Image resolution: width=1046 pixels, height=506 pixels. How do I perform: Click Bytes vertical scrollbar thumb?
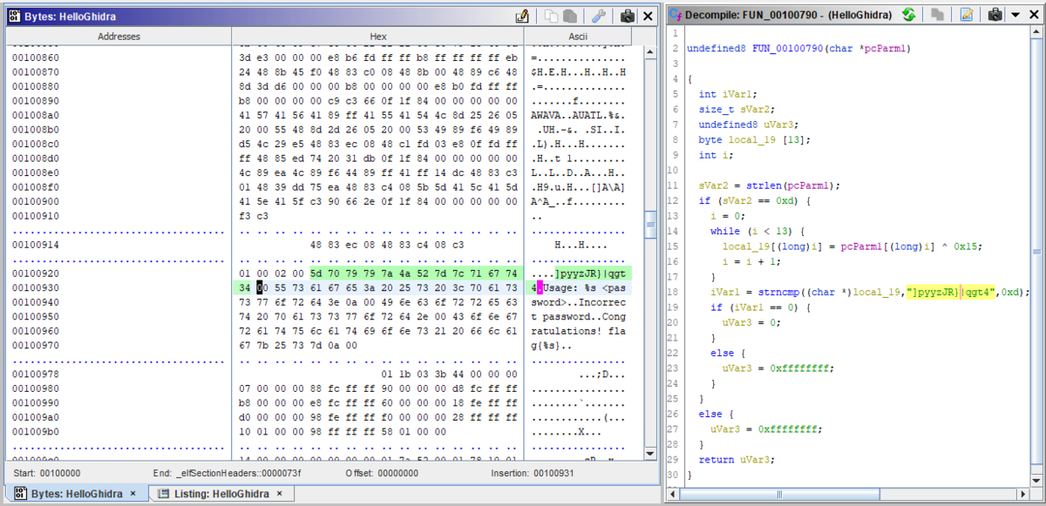(650, 224)
